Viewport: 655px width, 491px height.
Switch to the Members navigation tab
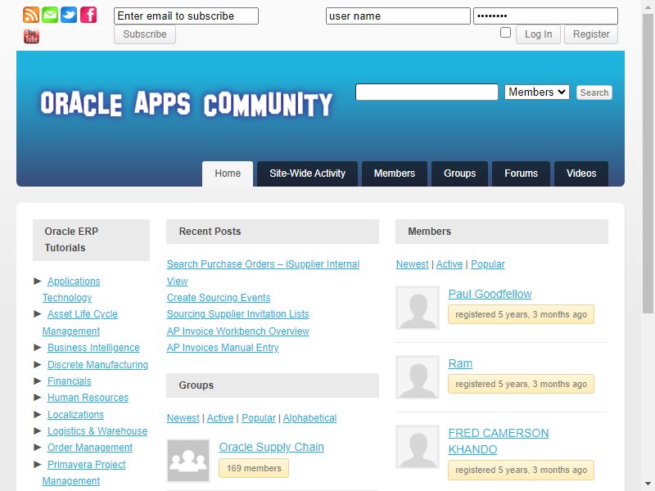tap(395, 173)
